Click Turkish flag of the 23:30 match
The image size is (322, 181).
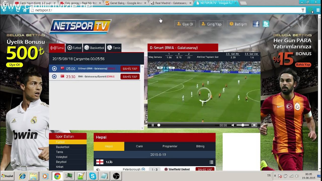[62, 76]
